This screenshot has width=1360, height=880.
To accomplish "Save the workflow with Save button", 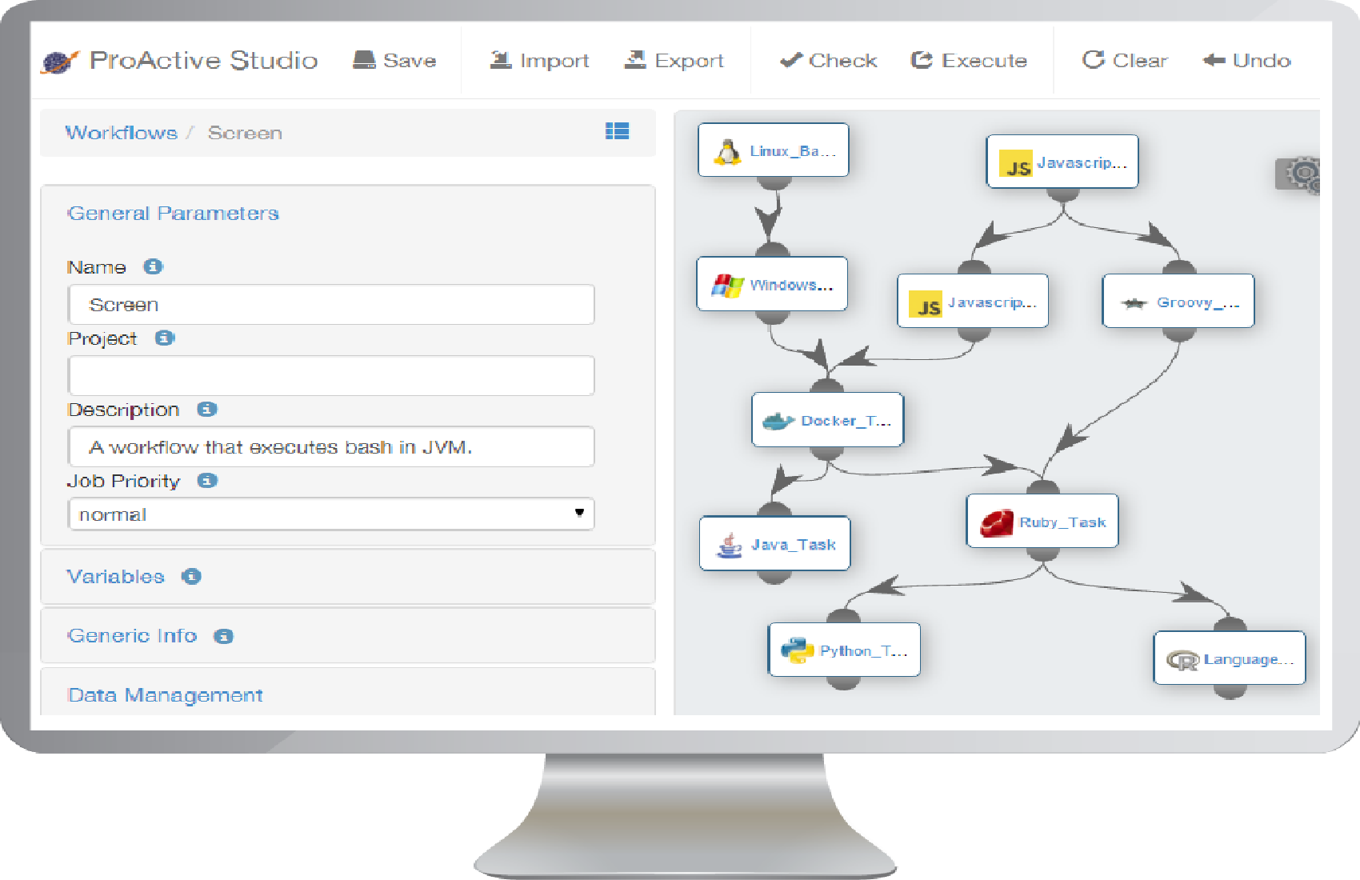I will (395, 61).
